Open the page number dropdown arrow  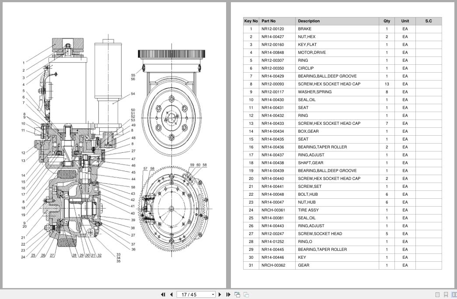pyautogui.click(x=213, y=295)
